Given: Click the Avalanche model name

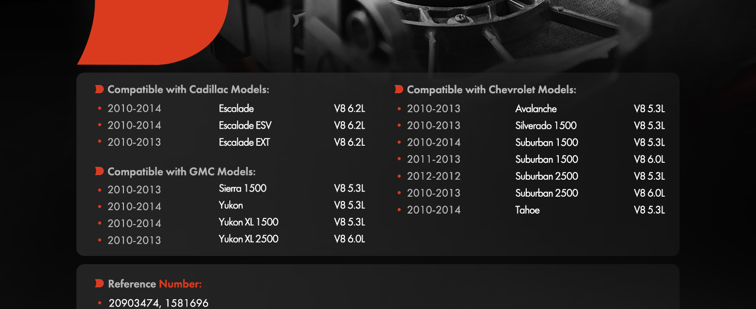Looking at the screenshot, I should pyautogui.click(x=536, y=109).
